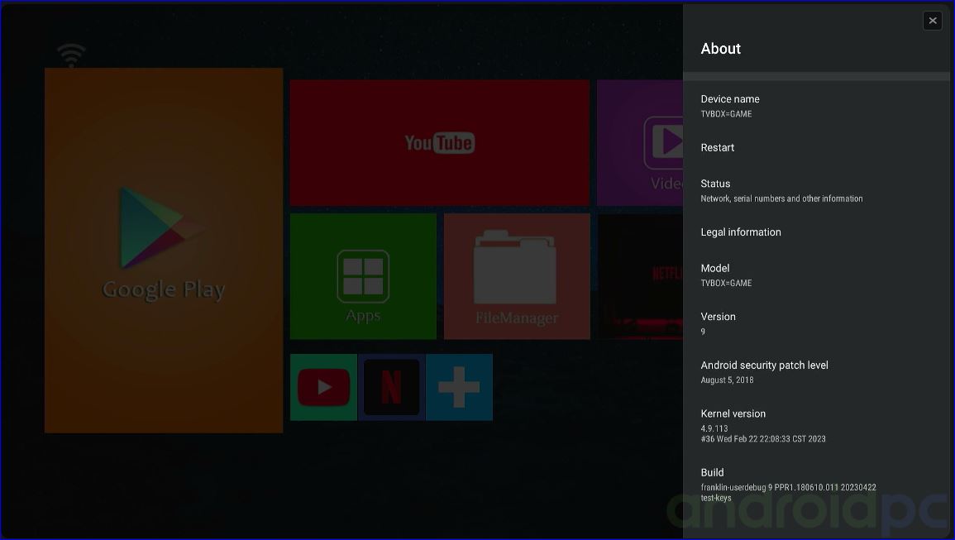Click the Wi-Fi status icon
The height and width of the screenshot is (540, 955).
coord(71,55)
